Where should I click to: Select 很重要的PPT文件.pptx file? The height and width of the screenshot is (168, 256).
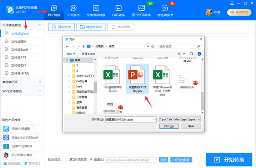click(138, 79)
